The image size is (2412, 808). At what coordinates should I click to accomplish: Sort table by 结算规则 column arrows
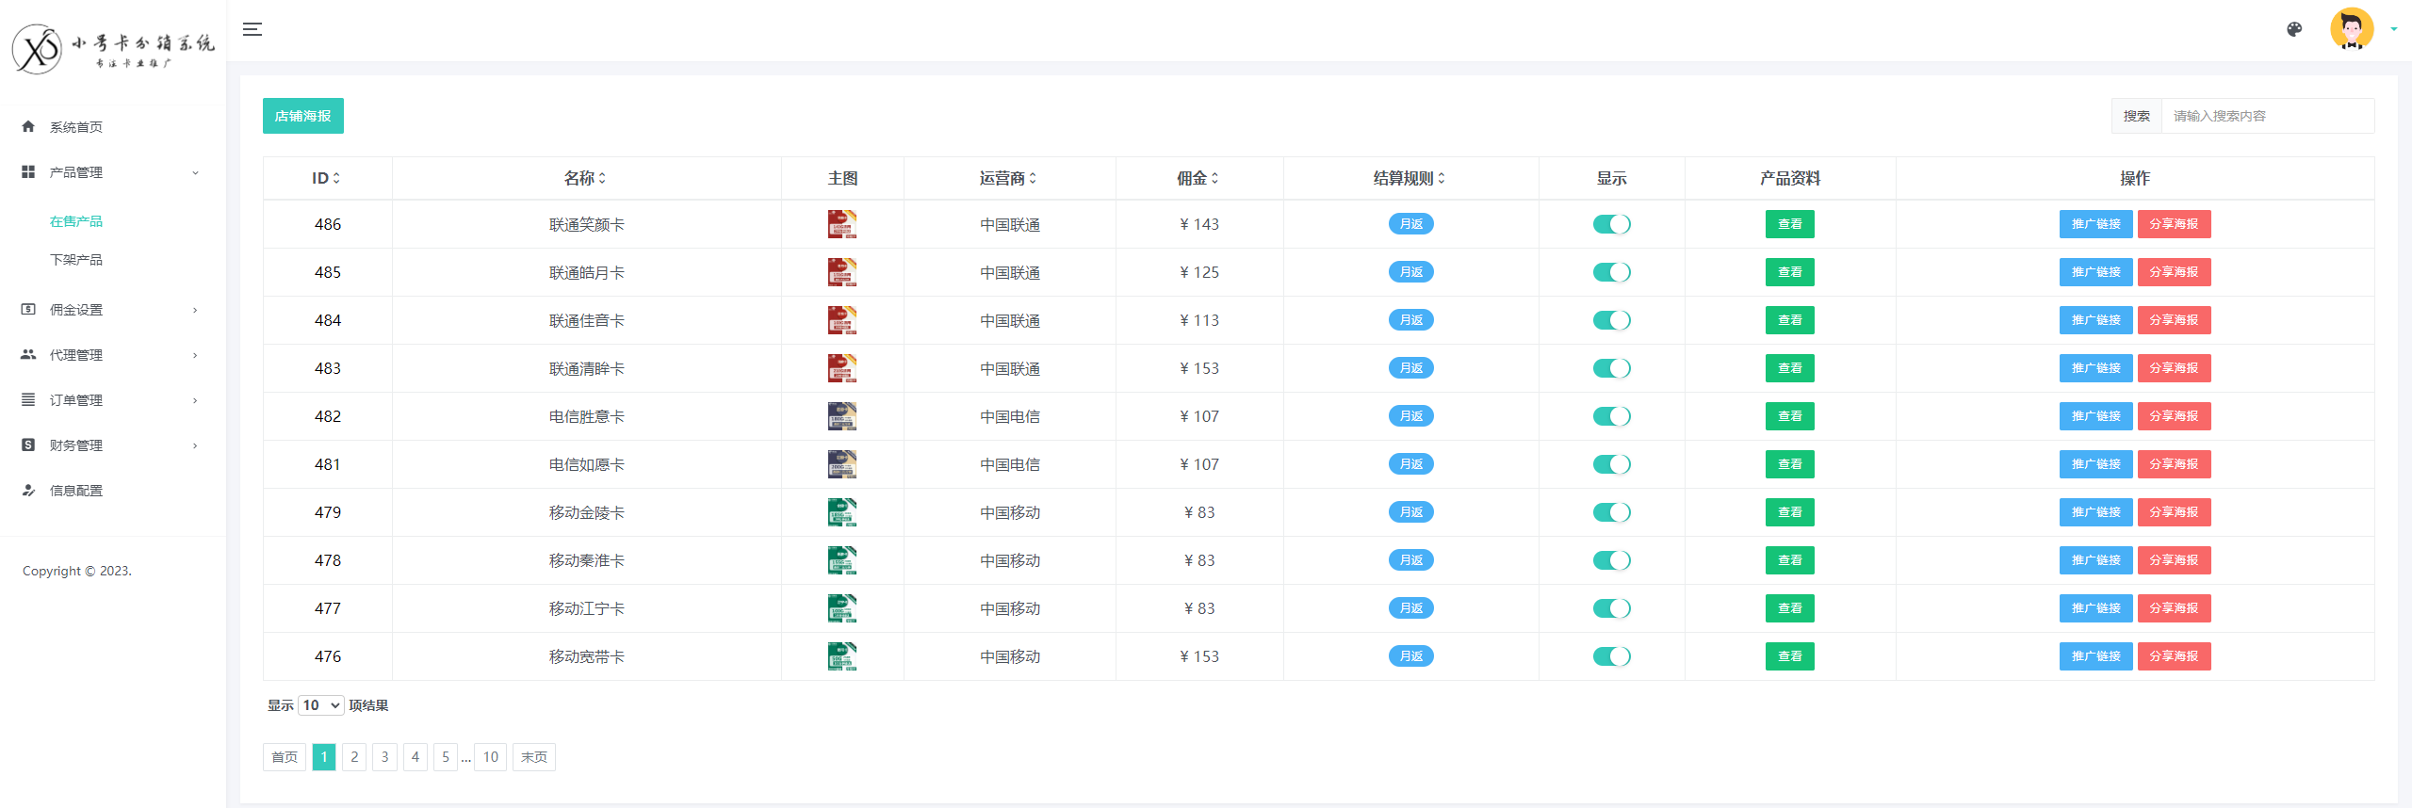(x=1442, y=178)
